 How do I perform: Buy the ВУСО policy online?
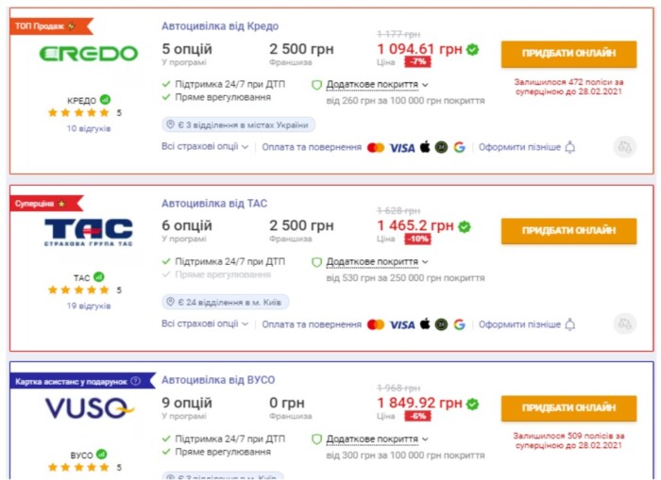pyautogui.click(x=568, y=407)
